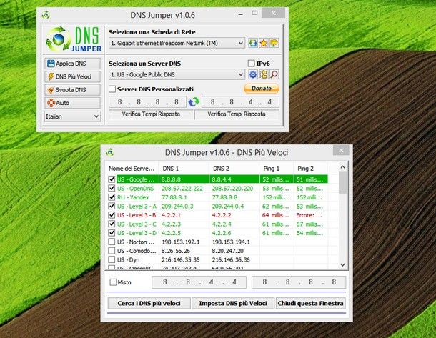Click Chiudi questa Finestra button
This screenshot has height=338, width=436.
click(x=311, y=303)
